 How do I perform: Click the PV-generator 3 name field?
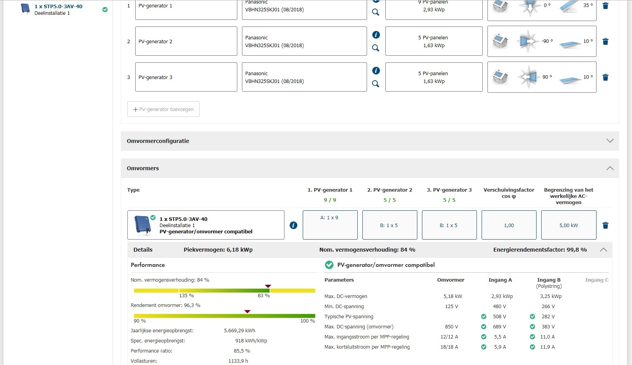186,77
